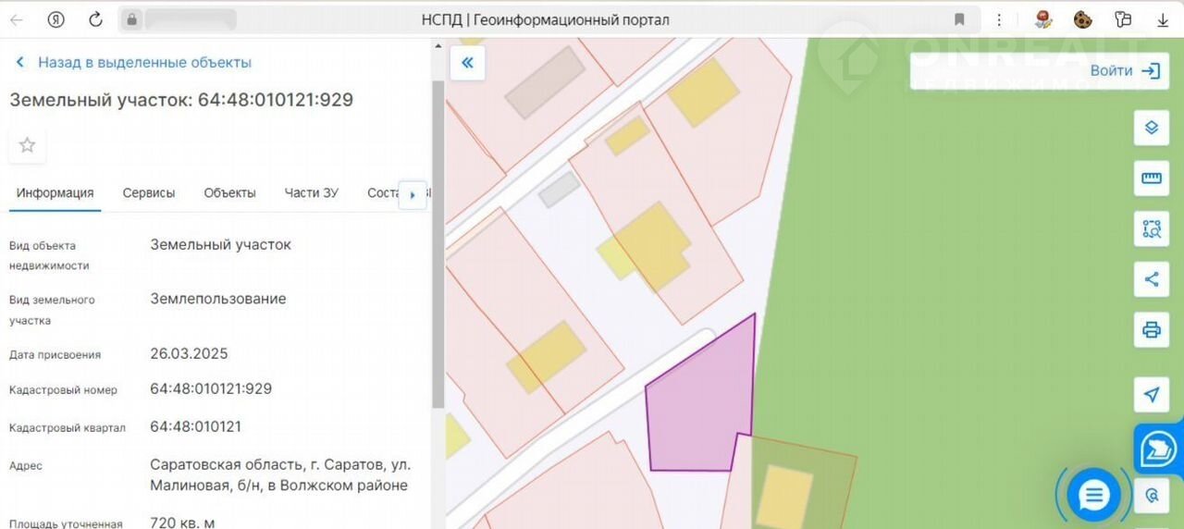Locate my position on the map
The width and height of the screenshot is (1184, 529).
1151,395
